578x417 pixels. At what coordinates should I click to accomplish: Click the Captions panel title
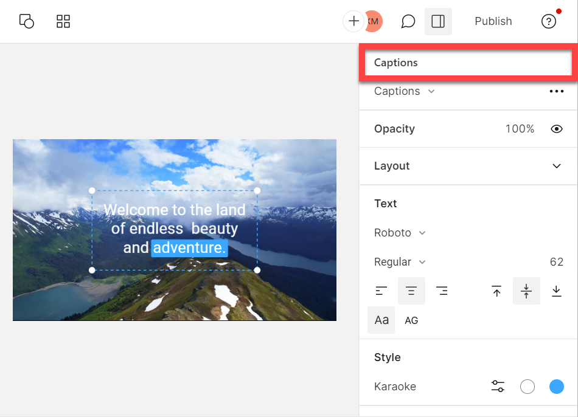tap(395, 63)
